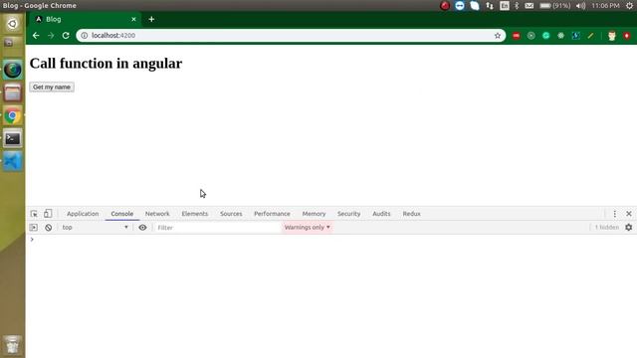Open the system settings gear in top panel
The width and height of the screenshot is (637, 358).
630,6
